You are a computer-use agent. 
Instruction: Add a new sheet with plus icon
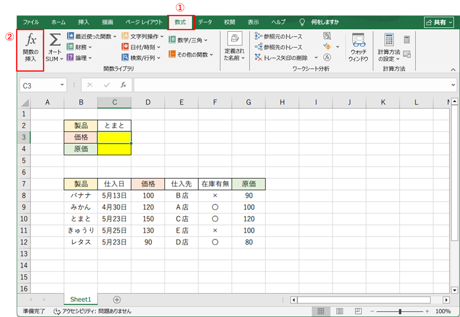pyautogui.click(x=117, y=299)
